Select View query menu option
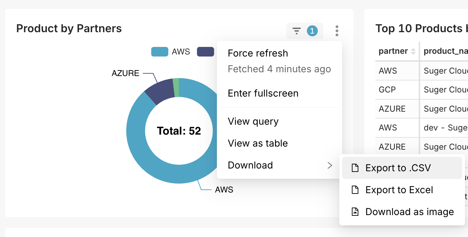Viewport: 468px width, 237px height. point(253,121)
